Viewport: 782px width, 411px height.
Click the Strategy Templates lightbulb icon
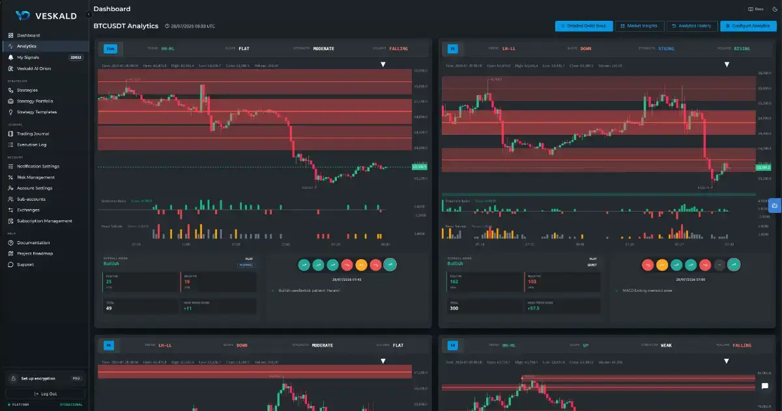10,112
